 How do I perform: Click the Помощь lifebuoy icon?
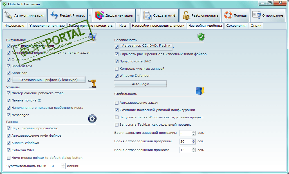click(x=228, y=15)
